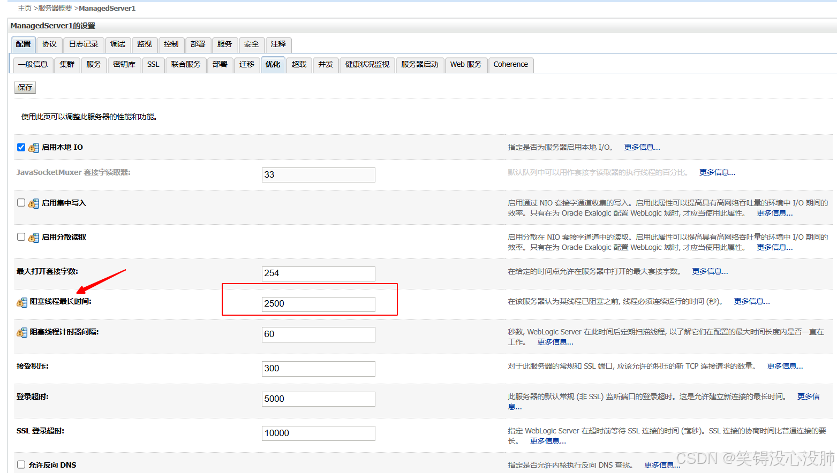Viewport: 837px width, 473px height.
Task: Check the 允许反向 DNS option
Action: click(x=20, y=464)
